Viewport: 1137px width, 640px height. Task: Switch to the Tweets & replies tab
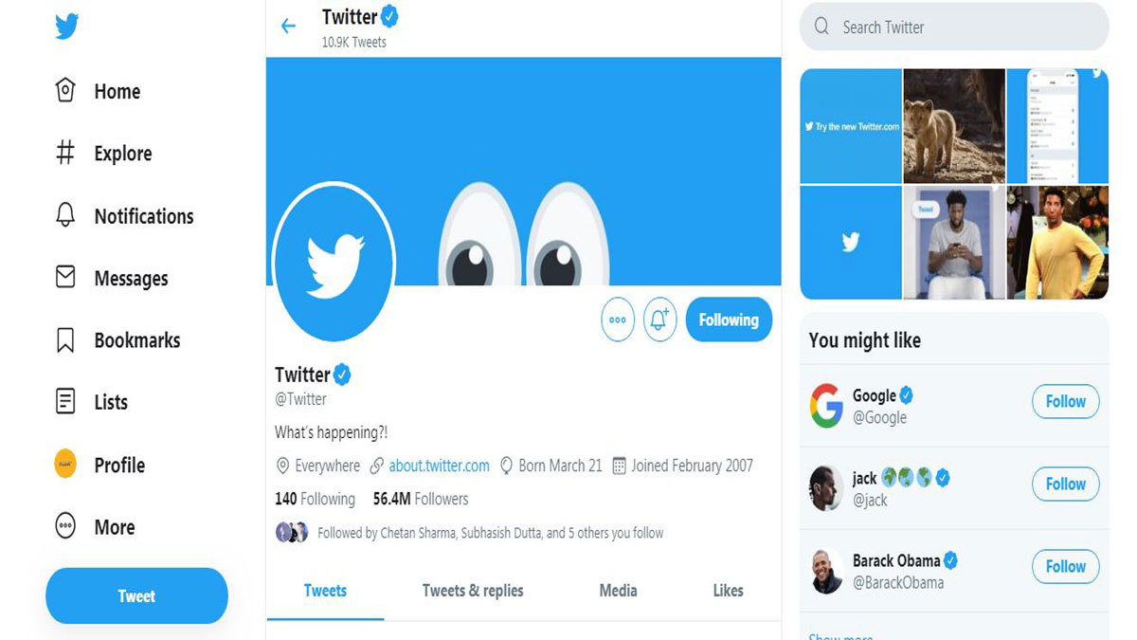coord(473,591)
